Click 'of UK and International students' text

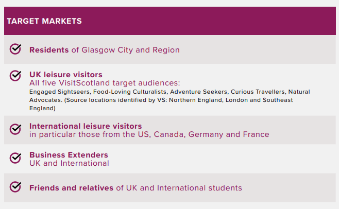(x=179, y=188)
